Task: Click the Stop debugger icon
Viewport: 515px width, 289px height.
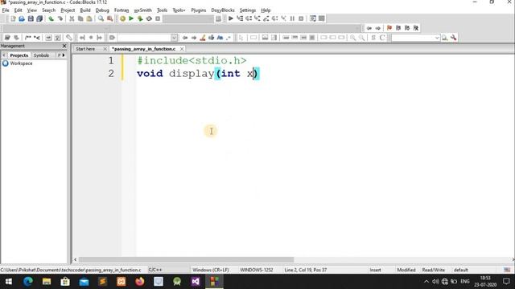Action: 301,18
